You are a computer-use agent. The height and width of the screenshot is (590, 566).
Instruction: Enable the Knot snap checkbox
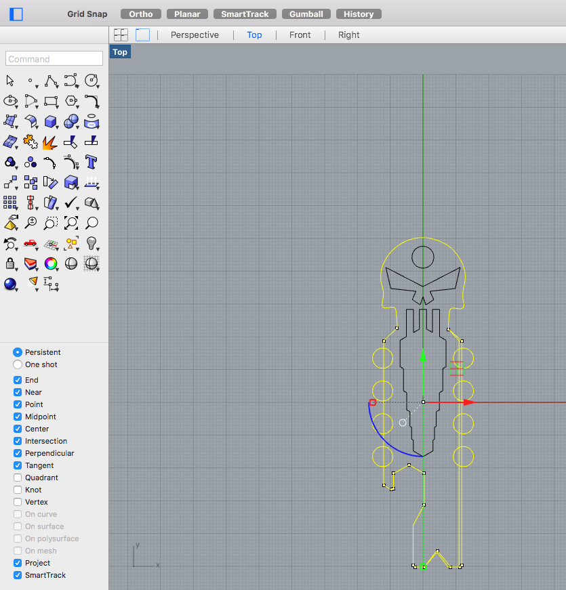18,490
